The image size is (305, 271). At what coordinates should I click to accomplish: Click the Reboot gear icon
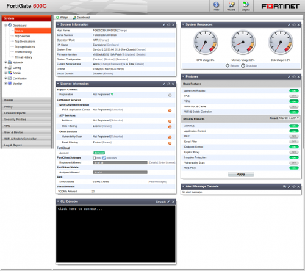point(228,65)
